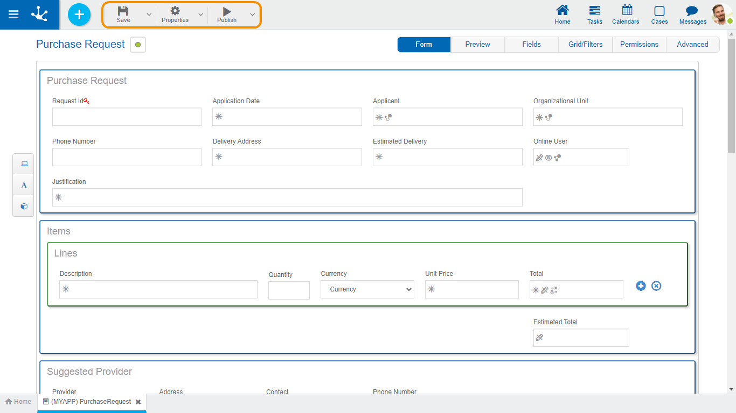The width and height of the screenshot is (736, 413).
Task: Click the scrollbar up arrow
Action: (731, 34)
